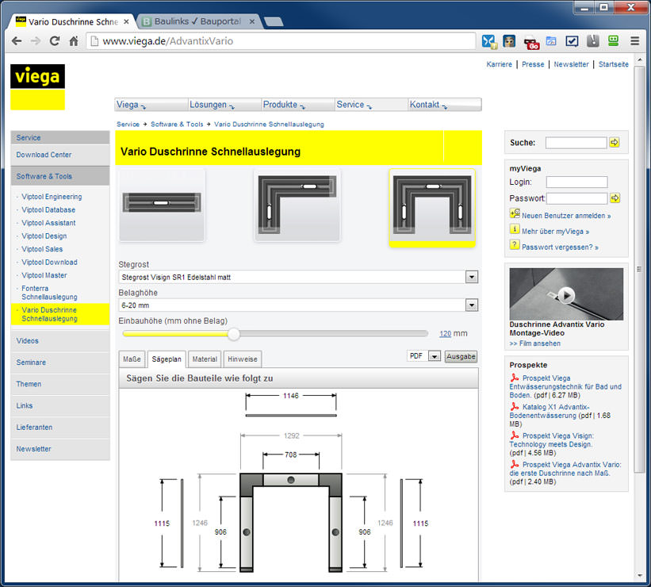Click the Neuen Benutzer anmelden icon
This screenshot has width=651, height=587.
pos(515,213)
